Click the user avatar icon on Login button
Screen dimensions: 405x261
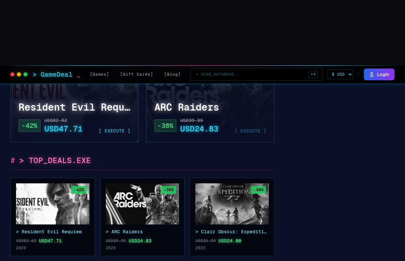372,74
